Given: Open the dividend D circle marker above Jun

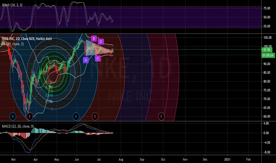Looking at the screenshot, I should (x=76, y=116).
